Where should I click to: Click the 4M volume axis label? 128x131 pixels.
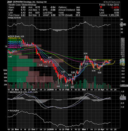[x=6, y=81]
